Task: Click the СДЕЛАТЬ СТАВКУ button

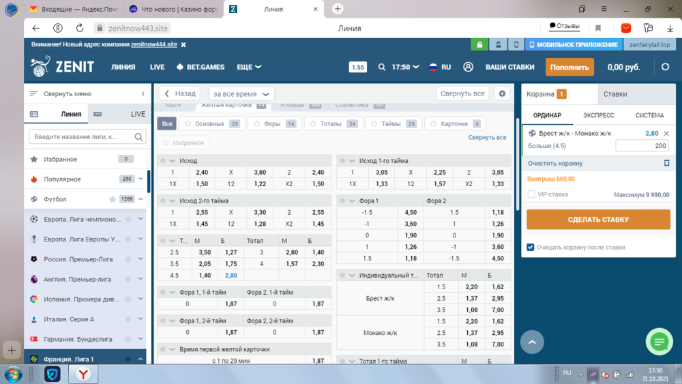Action: coord(598,220)
